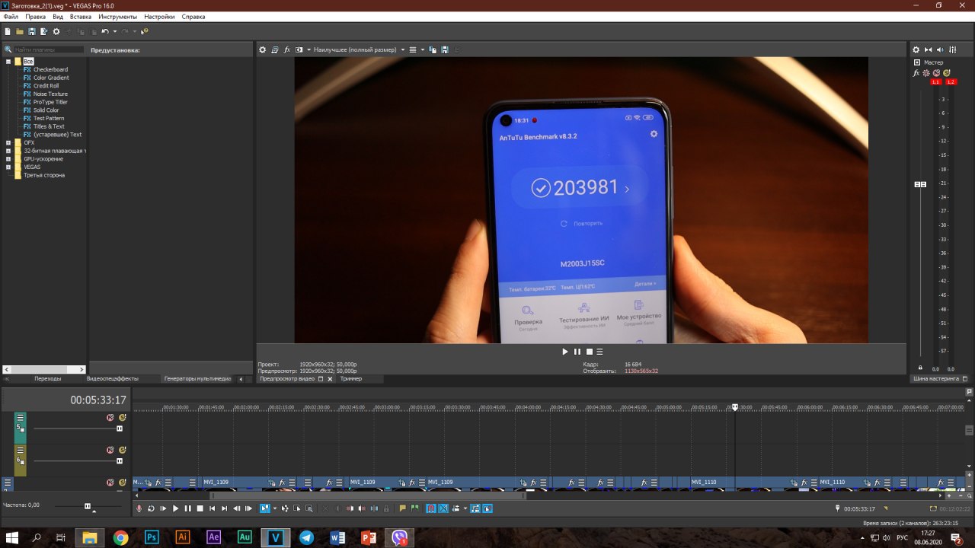Select the Envelope edit tool
The height and width of the screenshot is (548, 975).
click(285, 508)
